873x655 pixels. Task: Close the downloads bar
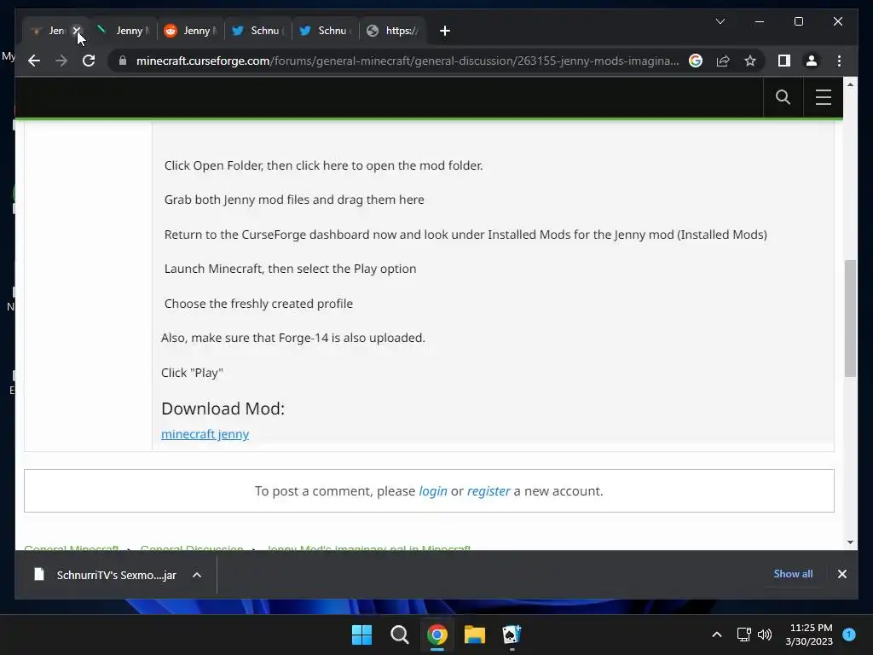841,574
